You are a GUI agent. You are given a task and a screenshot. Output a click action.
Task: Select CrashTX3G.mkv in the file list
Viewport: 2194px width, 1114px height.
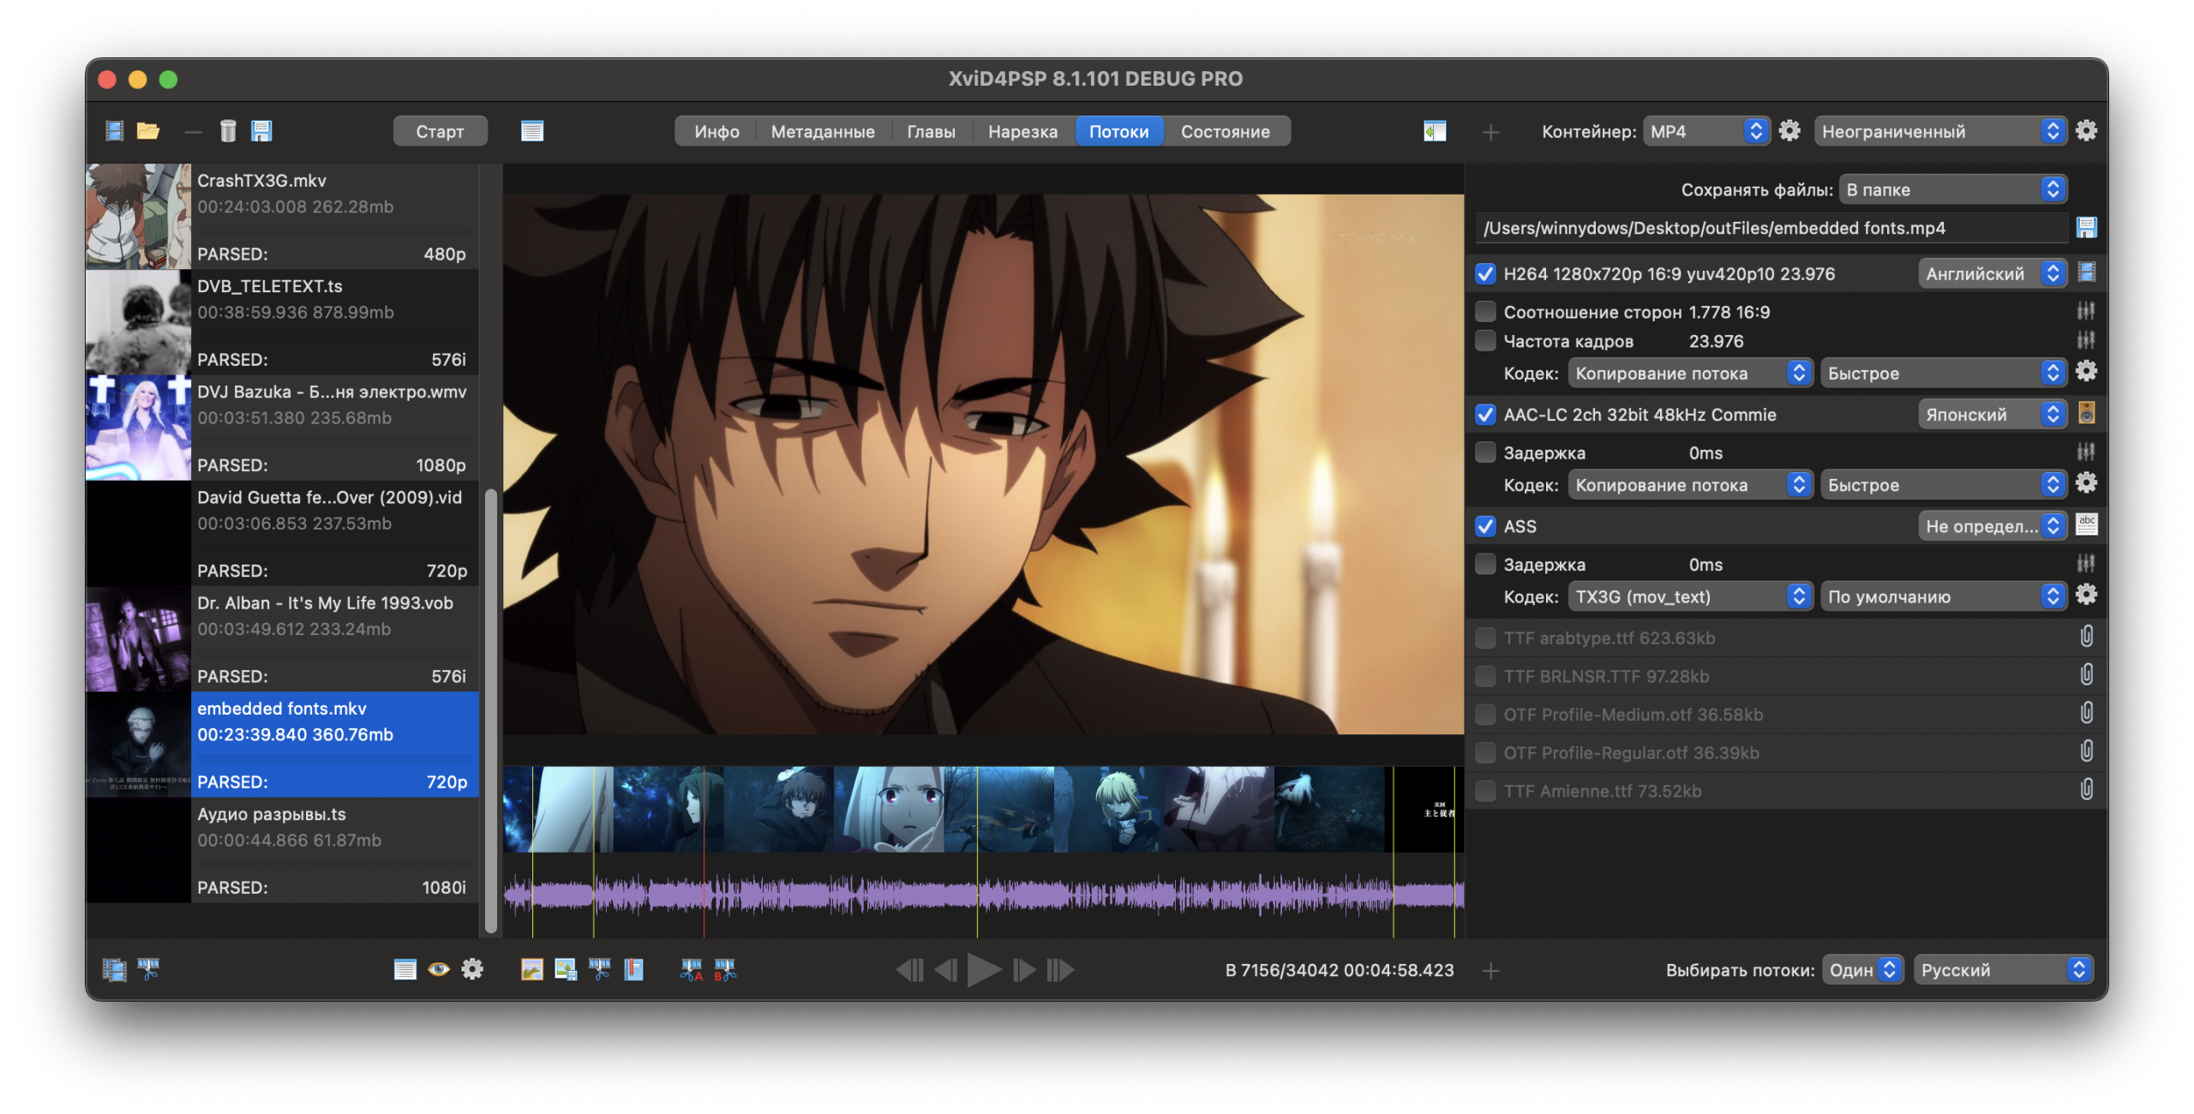[x=282, y=216]
